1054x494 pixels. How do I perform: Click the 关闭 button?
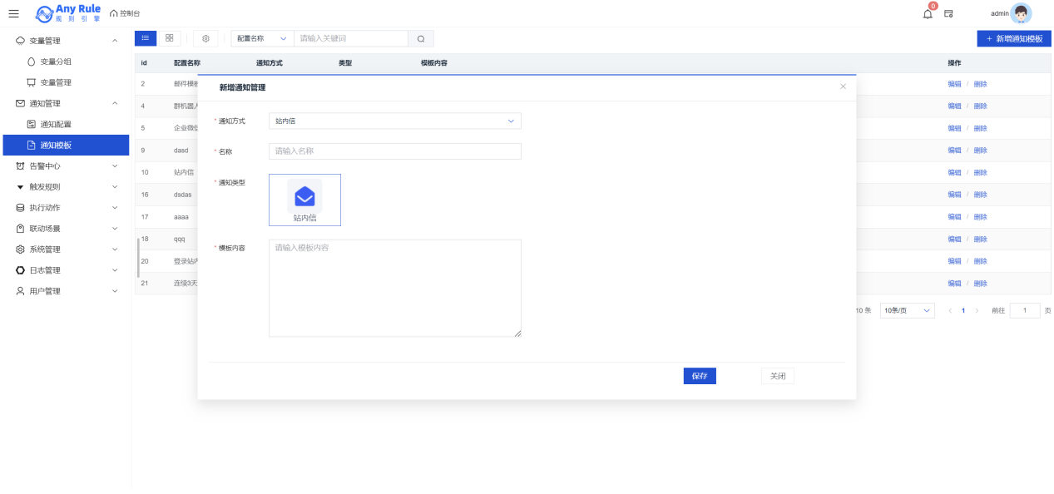coord(777,376)
